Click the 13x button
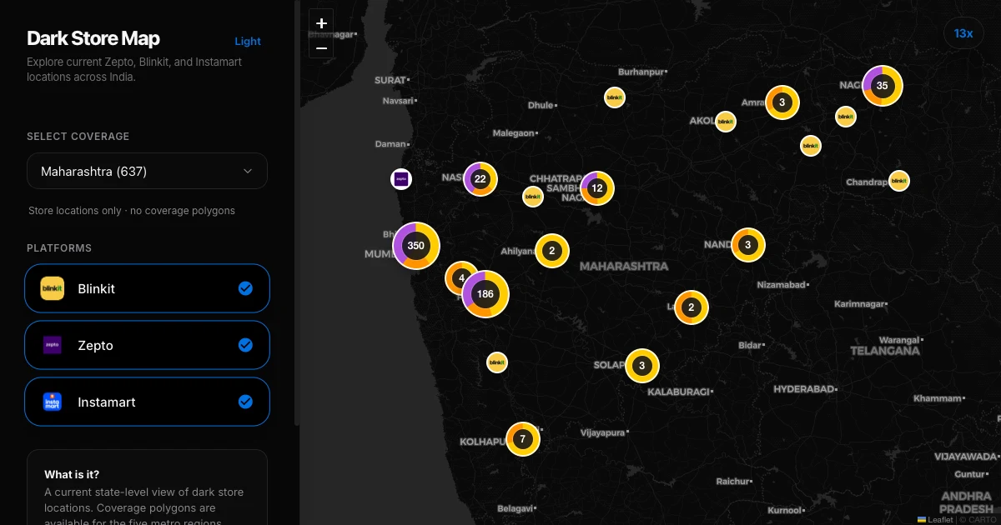Image resolution: width=1001 pixels, height=525 pixels. click(x=963, y=33)
